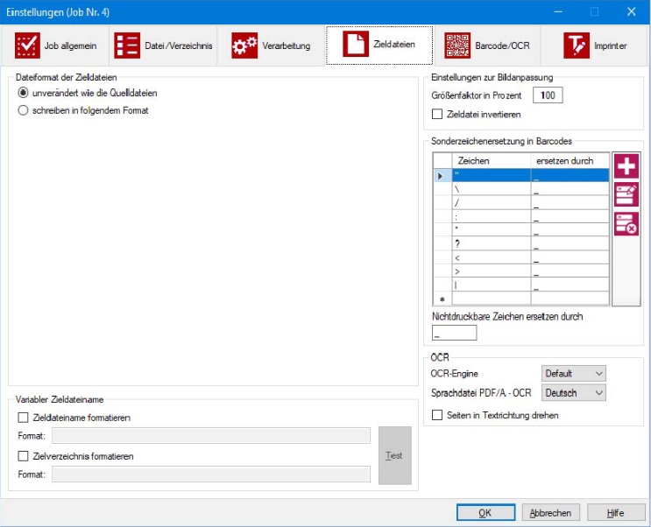This screenshot has height=527, width=651.
Task: Switch to the Datei/Verzeichnis tab
Action: [163, 46]
